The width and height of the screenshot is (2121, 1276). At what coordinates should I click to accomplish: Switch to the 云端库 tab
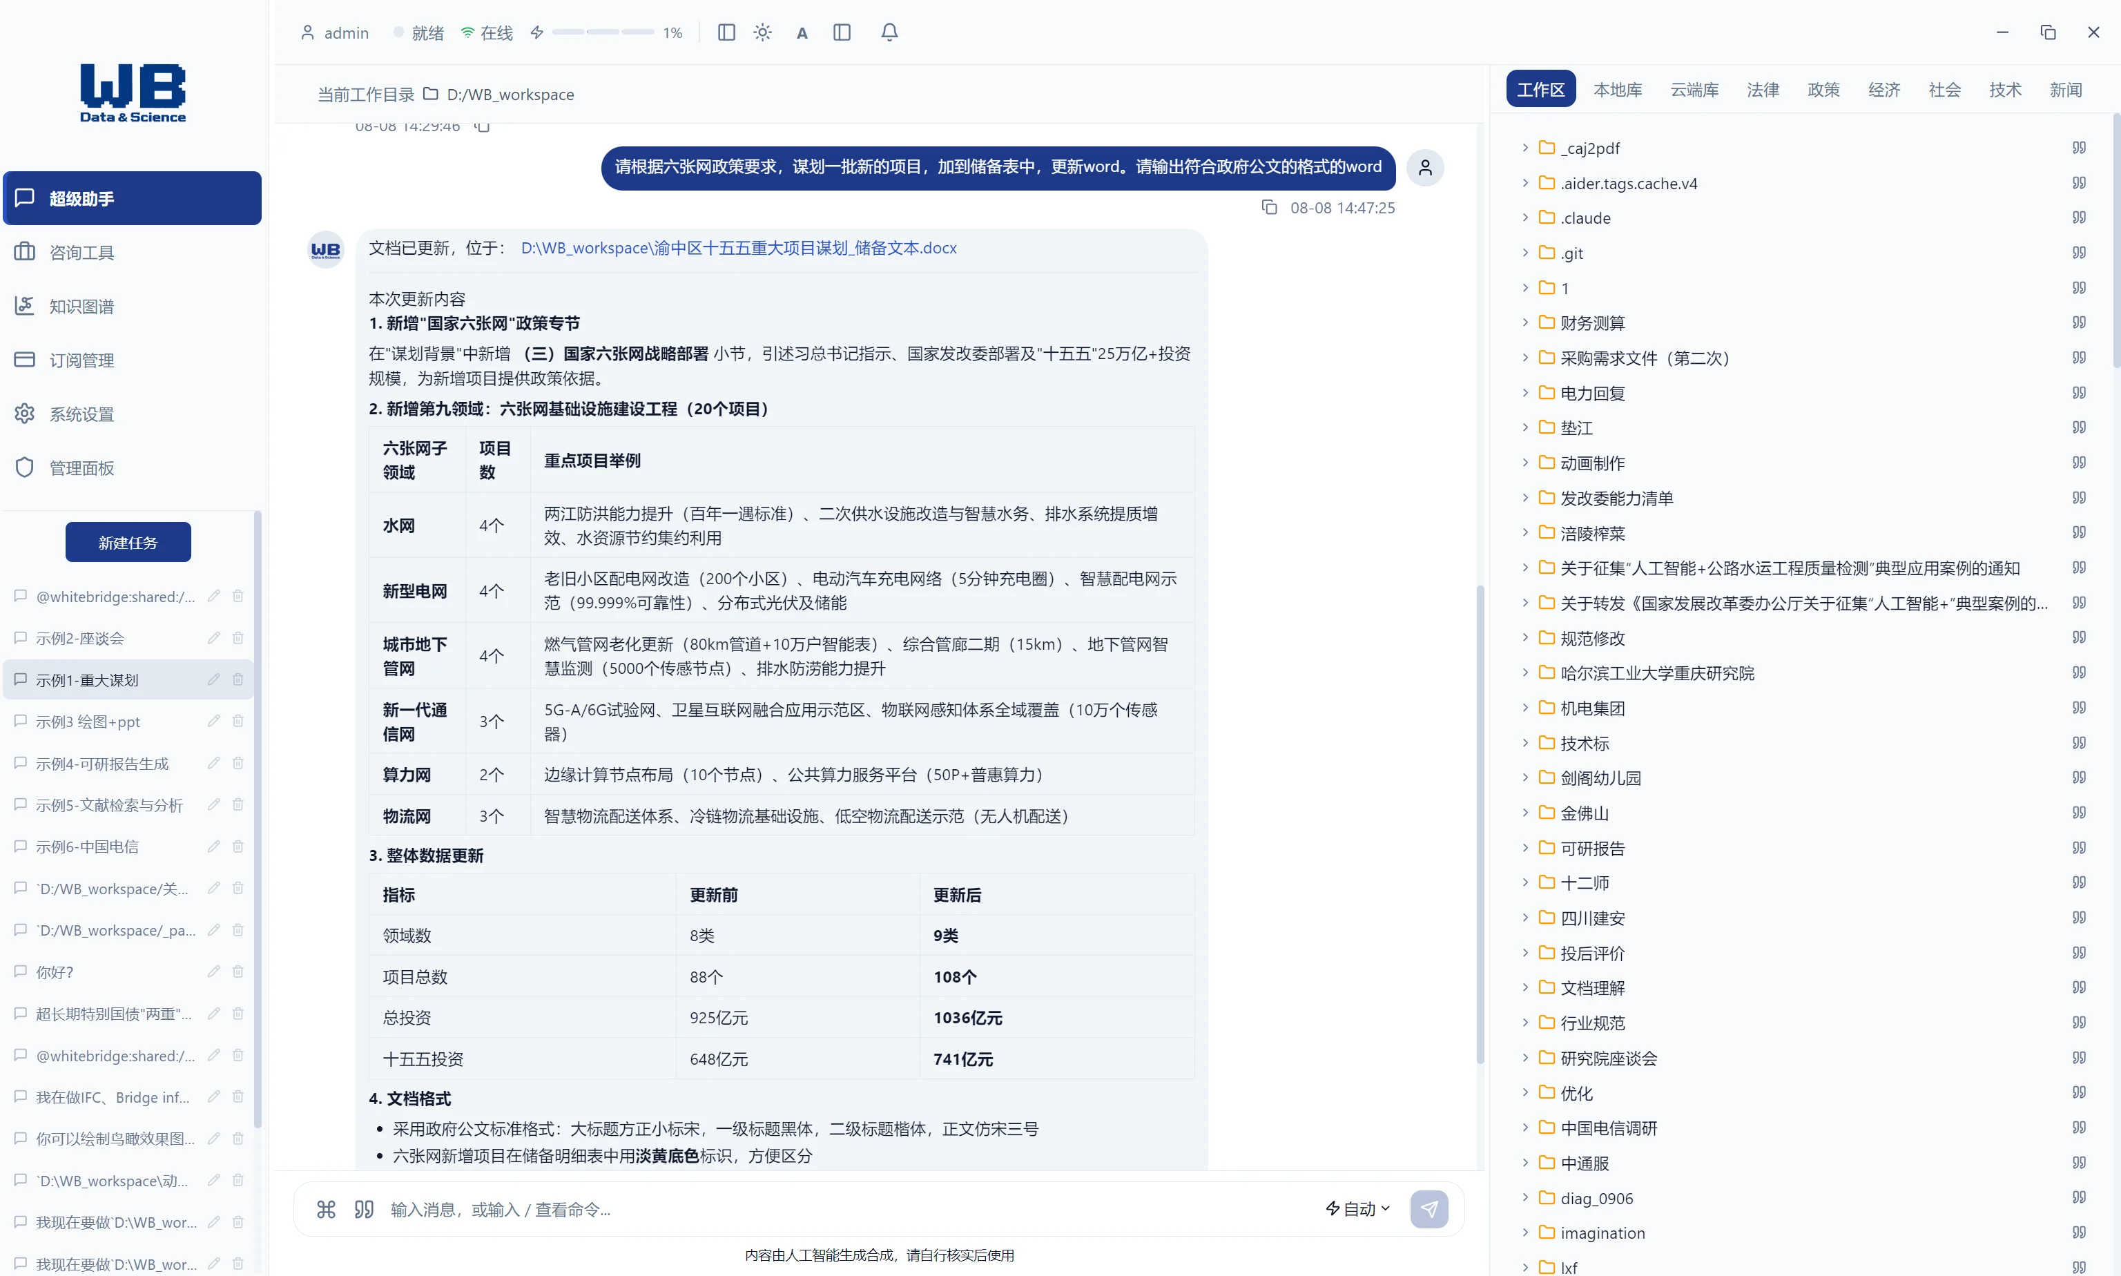coord(1694,90)
